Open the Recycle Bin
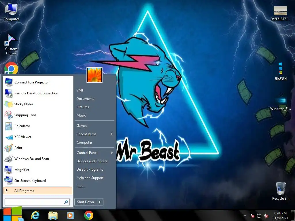The width and height of the screenshot is (295, 221). click(x=281, y=191)
